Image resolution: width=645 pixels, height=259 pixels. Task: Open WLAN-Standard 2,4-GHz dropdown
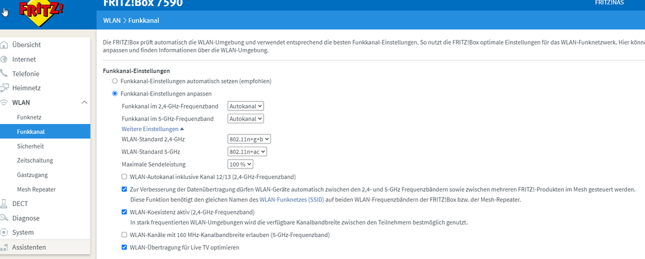[249, 140]
